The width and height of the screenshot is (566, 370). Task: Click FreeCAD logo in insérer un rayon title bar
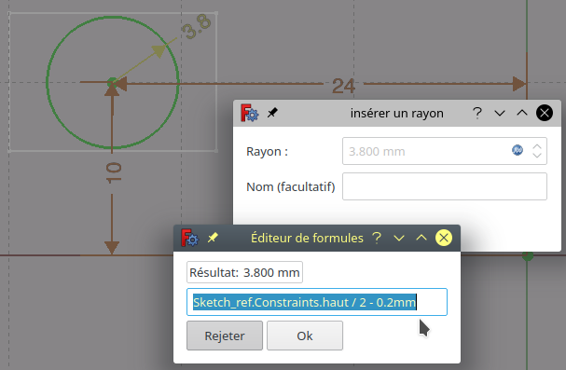tap(249, 113)
